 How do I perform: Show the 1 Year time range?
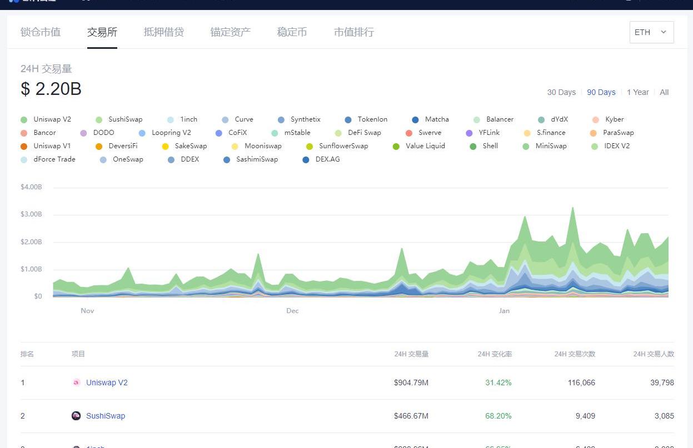click(x=637, y=92)
